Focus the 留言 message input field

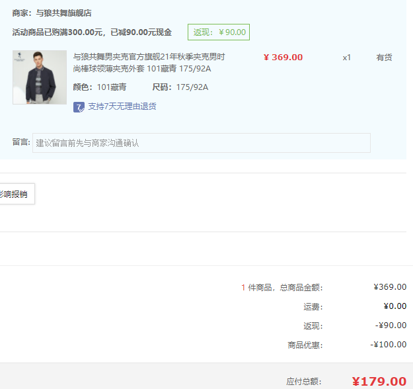[x=202, y=143]
